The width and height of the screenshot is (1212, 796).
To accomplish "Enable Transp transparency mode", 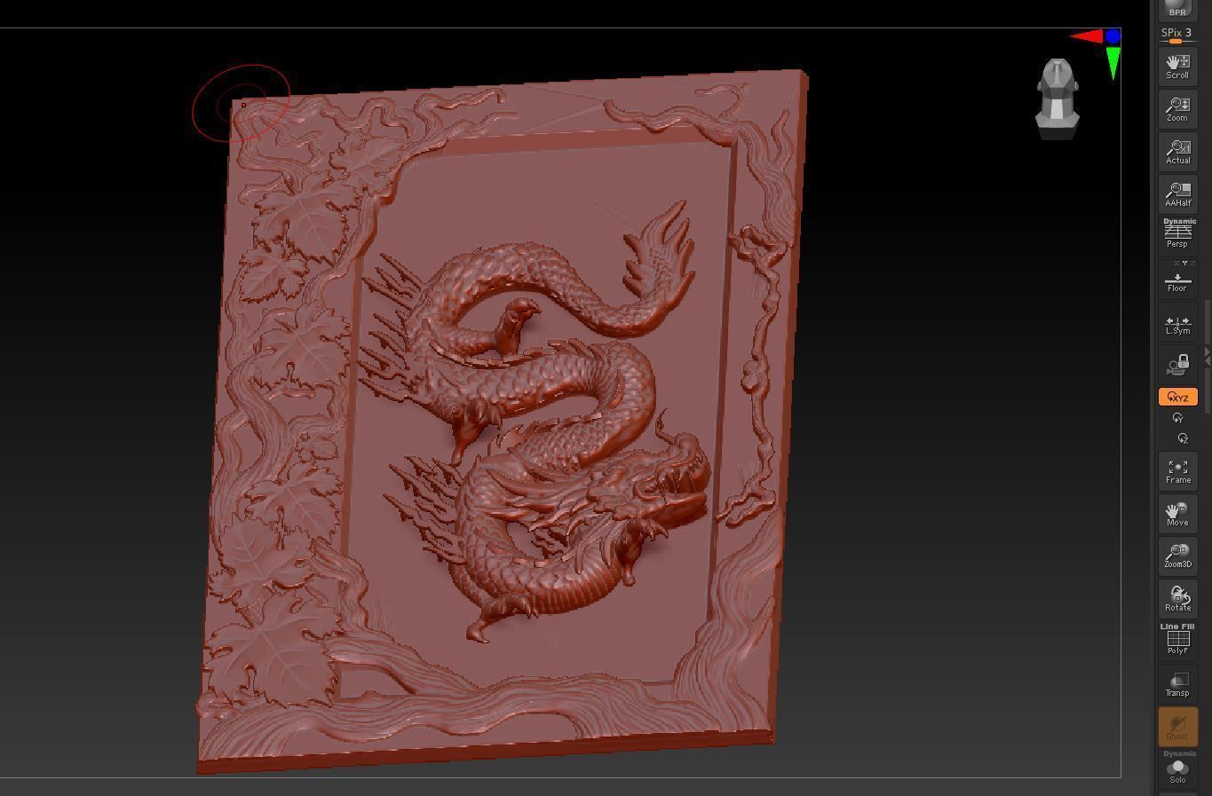I will 1177,683.
